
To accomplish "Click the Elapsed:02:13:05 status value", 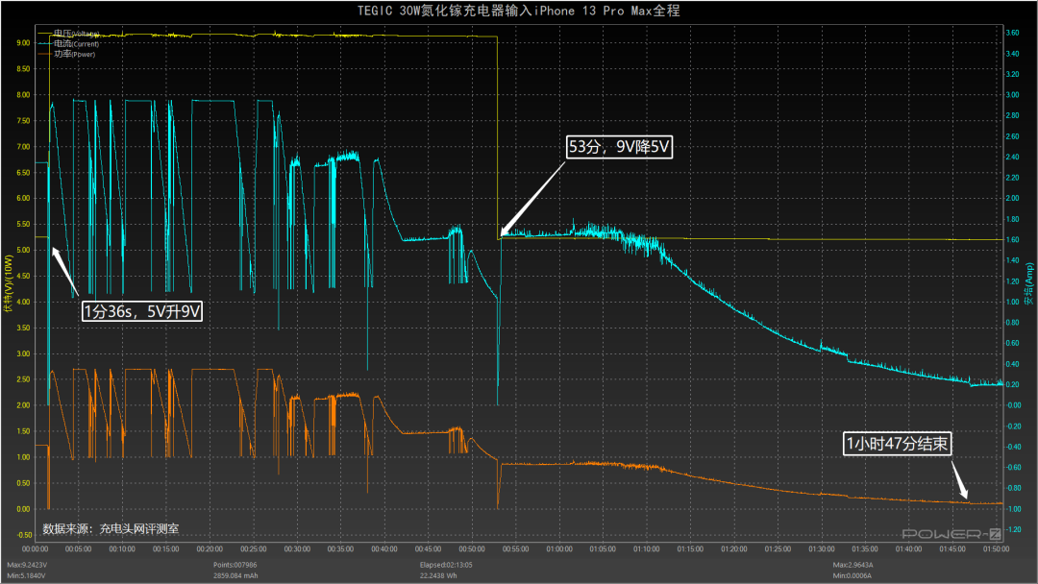I will [x=446, y=565].
